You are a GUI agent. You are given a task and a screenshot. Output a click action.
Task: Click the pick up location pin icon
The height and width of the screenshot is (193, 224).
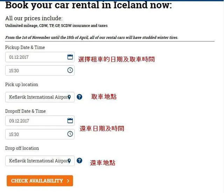[x=69, y=97]
